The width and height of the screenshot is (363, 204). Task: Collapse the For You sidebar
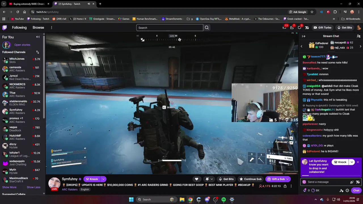tap(38, 37)
